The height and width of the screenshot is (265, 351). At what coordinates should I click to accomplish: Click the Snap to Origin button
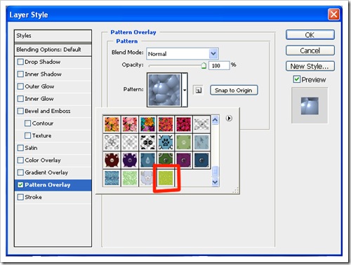coord(234,90)
